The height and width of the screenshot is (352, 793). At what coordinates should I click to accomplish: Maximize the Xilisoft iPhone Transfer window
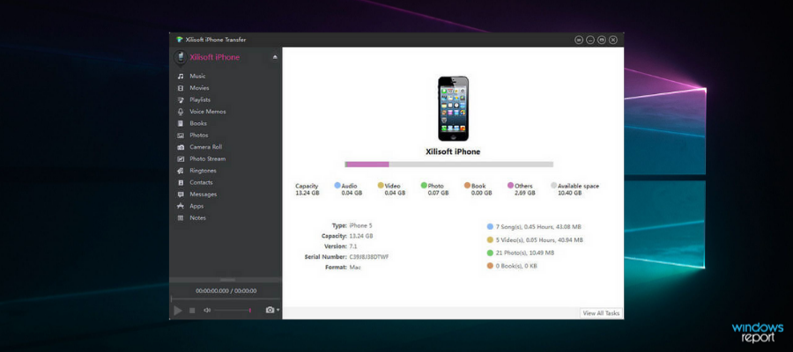point(601,40)
